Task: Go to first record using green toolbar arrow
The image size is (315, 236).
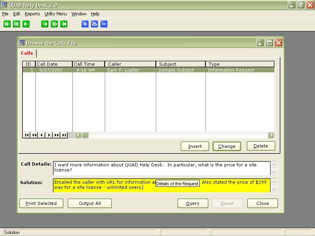Action: [7, 24]
